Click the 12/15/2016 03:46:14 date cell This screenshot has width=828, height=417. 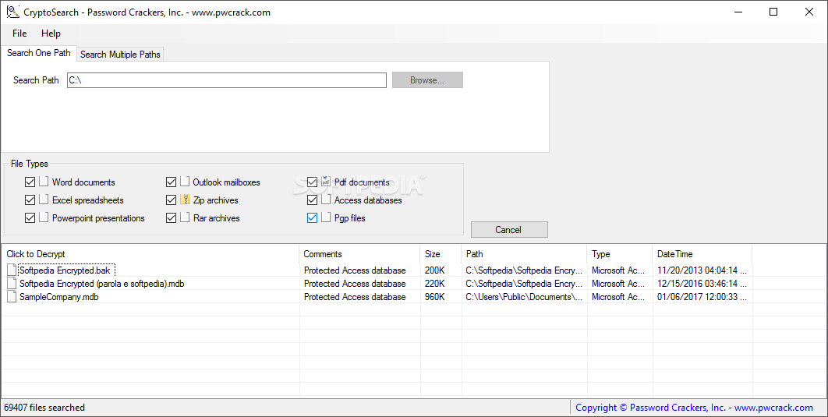pyautogui.click(x=702, y=284)
